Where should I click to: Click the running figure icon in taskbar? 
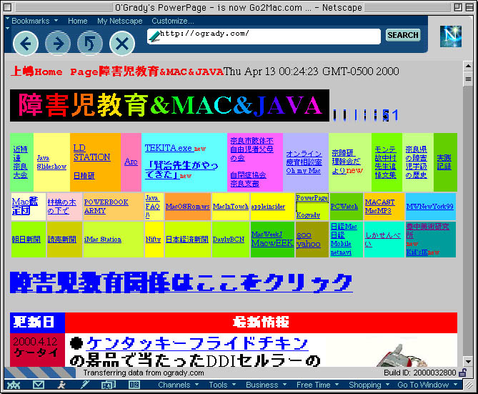(x=62, y=385)
